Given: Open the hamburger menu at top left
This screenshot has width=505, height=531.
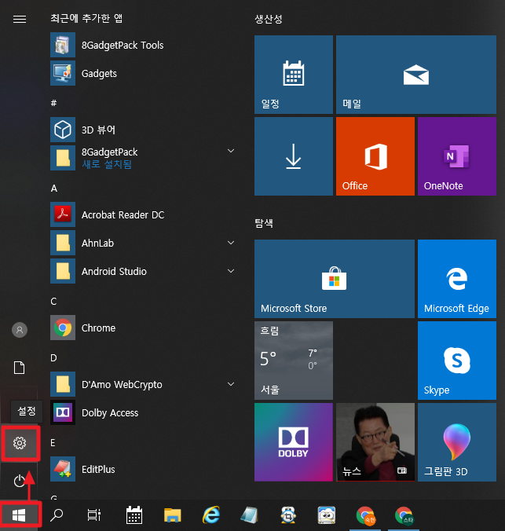Looking at the screenshot, I should click(20, 20).
